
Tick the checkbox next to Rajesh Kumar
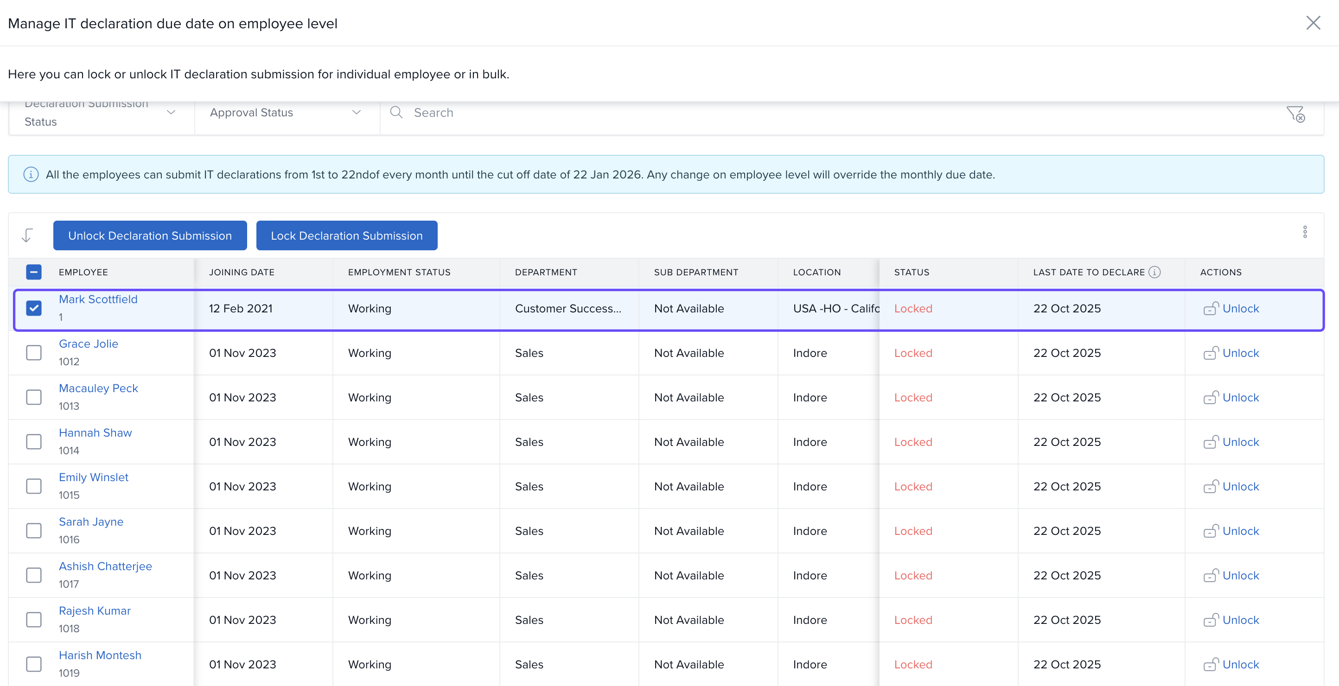(34, 619)
